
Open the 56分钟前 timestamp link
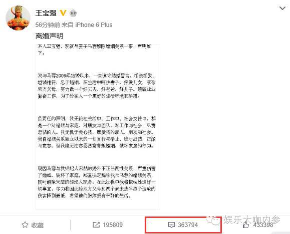click(48, 24)
